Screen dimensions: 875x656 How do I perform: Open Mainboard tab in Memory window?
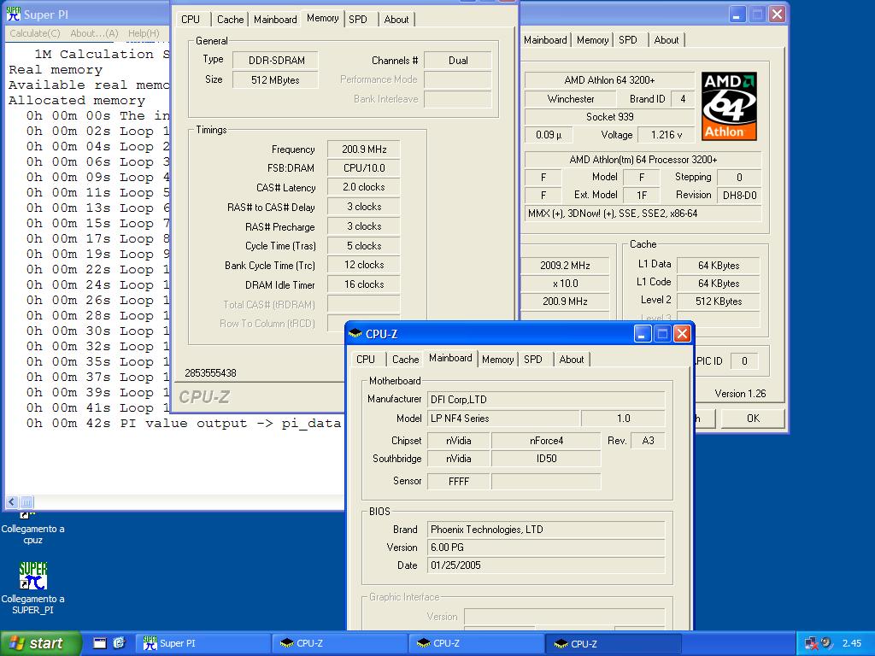pos(275,19)
